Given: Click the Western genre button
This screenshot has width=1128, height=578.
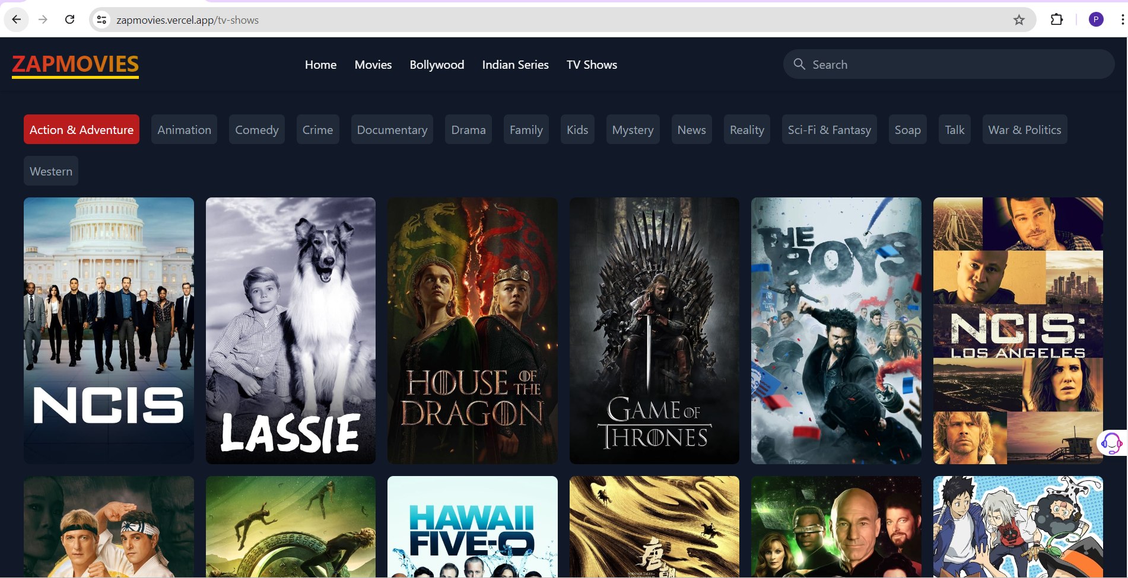Looking at the screenshot, I should 50,171.
